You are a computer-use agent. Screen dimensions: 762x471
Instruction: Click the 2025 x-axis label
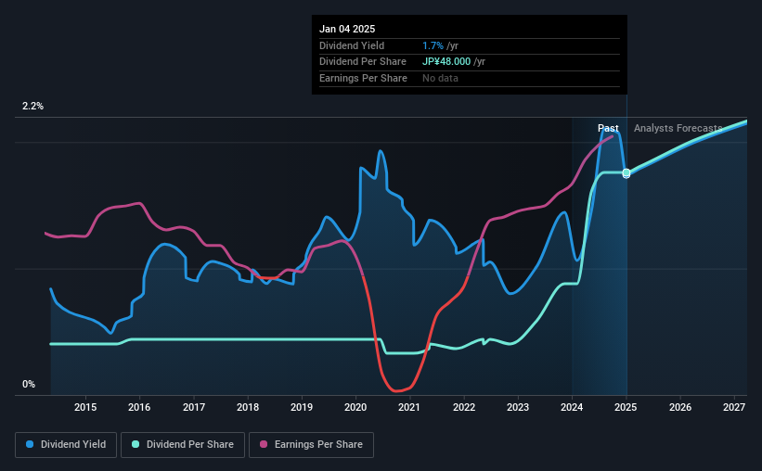626,407
